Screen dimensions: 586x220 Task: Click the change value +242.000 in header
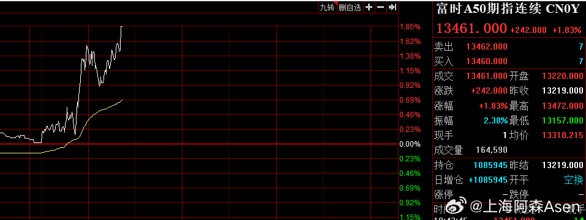[x=528, y=30]
